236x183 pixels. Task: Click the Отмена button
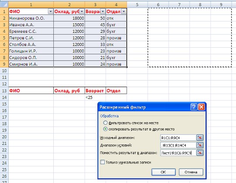click(x=191, y=172)
